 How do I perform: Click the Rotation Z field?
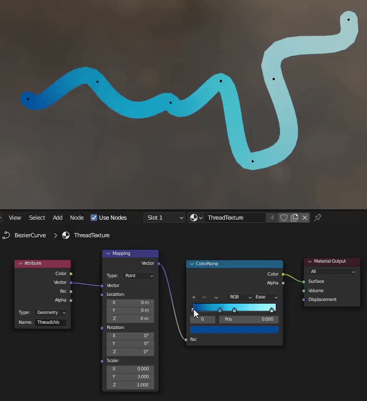[x=131, y=352]
